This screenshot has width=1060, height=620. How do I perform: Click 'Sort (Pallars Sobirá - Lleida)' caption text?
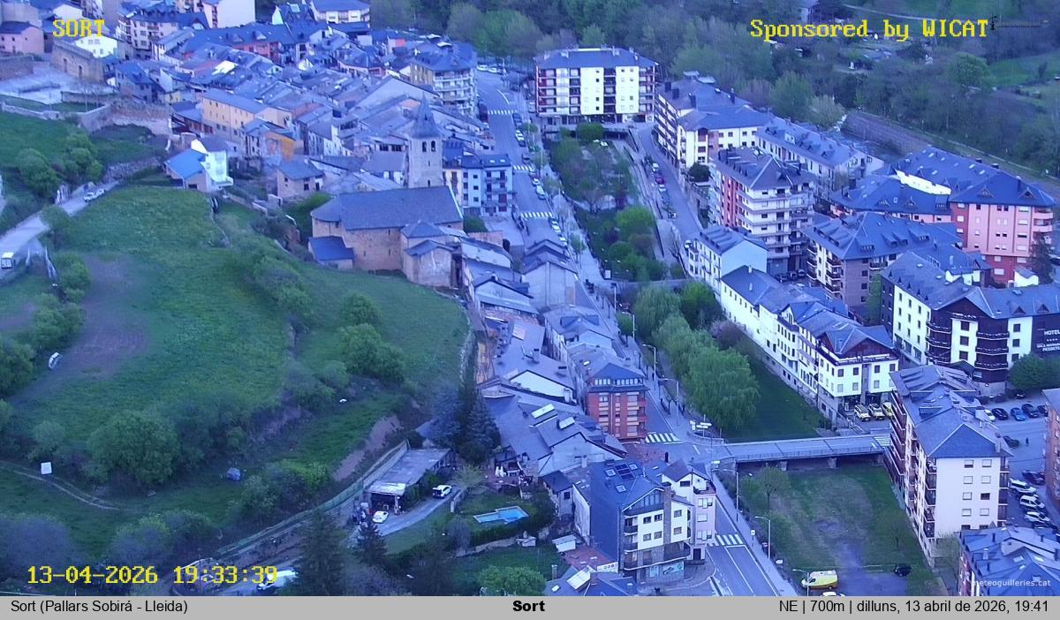[x=99, y=606]
